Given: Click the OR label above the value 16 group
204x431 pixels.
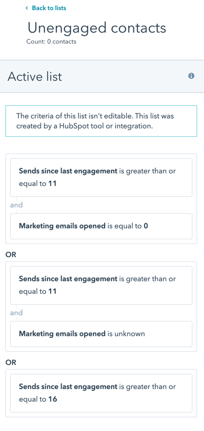Looking at the screenshot, I should 11,362.
